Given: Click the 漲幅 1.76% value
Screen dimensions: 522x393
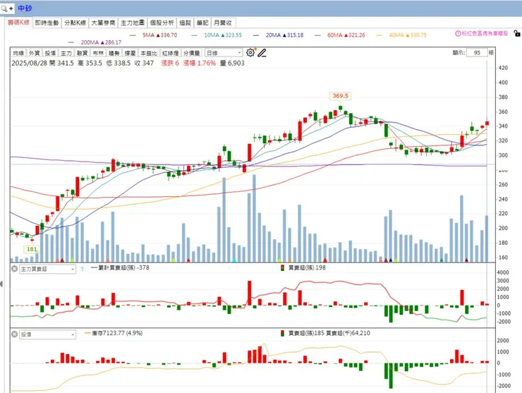Looking at the screenshot, I should tap(200, 63).
